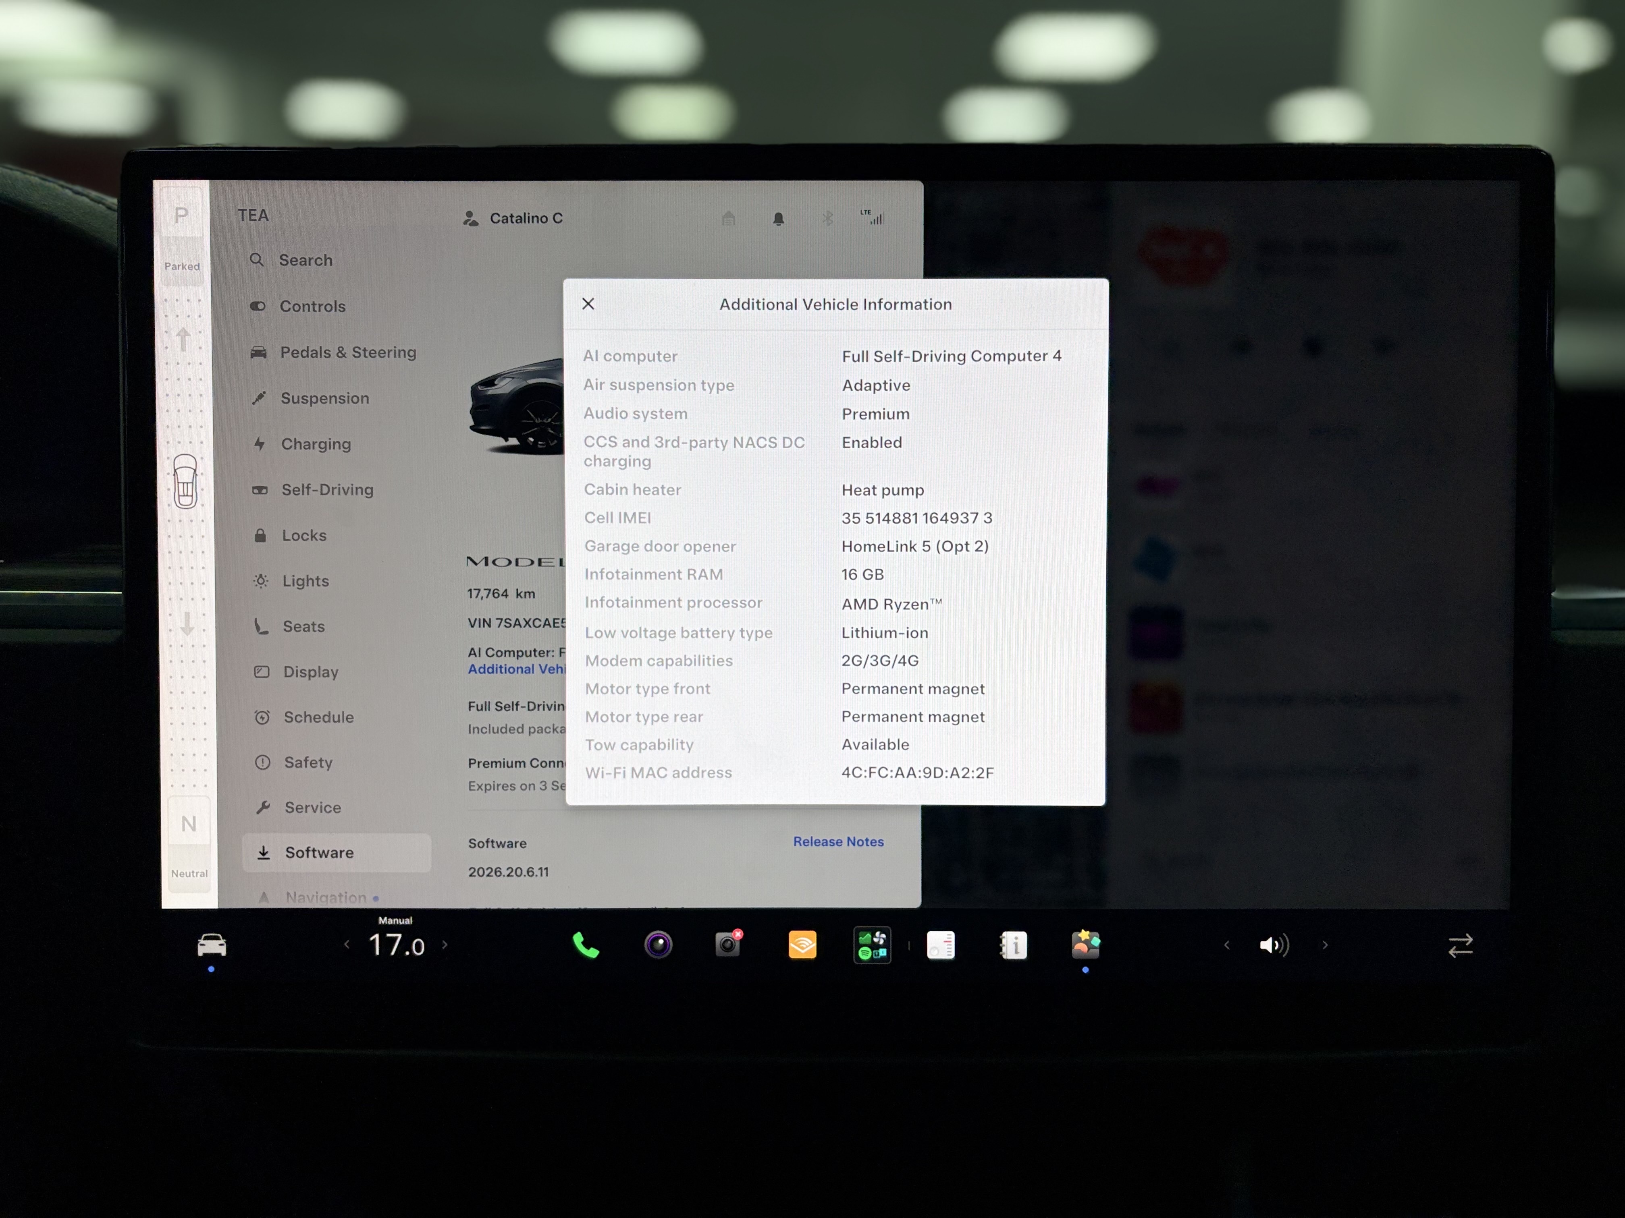Launch the orange Audible app icon
Image resolution: width=1625 pixels, height=1218 pixels.
[x=802, y=945]
